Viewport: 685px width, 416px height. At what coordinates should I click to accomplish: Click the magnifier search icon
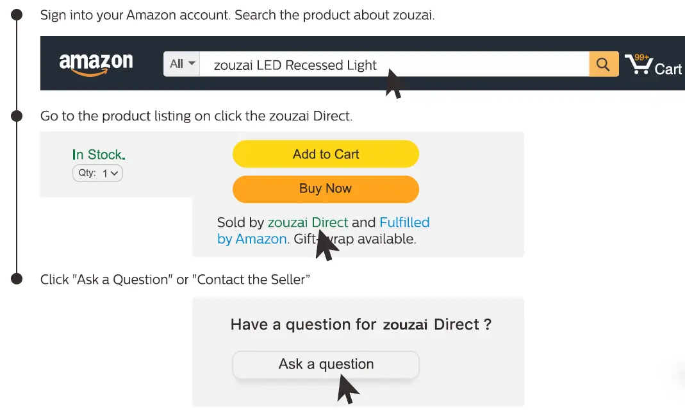[x=603, y=64]
